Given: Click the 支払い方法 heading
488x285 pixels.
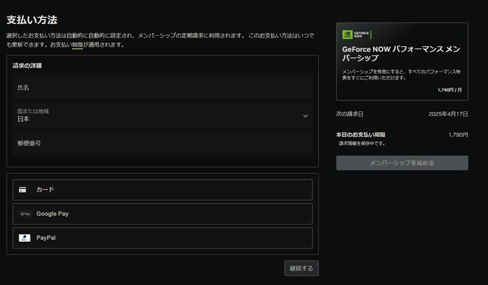Looking at the screenshot, I should pyautogui.click(x=32, y=20).
